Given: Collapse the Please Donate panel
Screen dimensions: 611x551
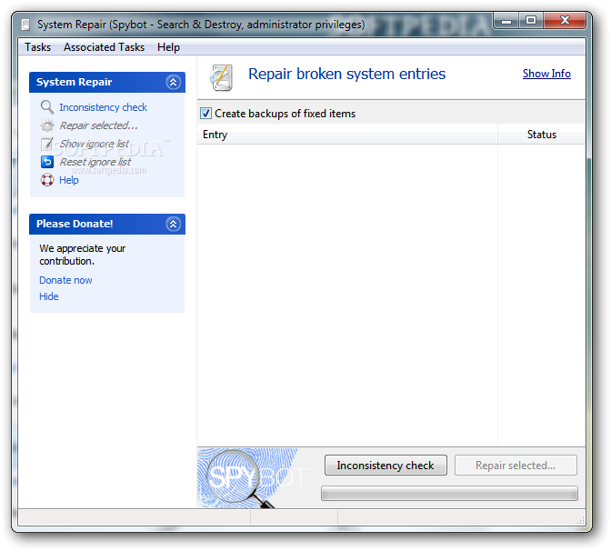Looking at the screenshot, I should 173,224.
